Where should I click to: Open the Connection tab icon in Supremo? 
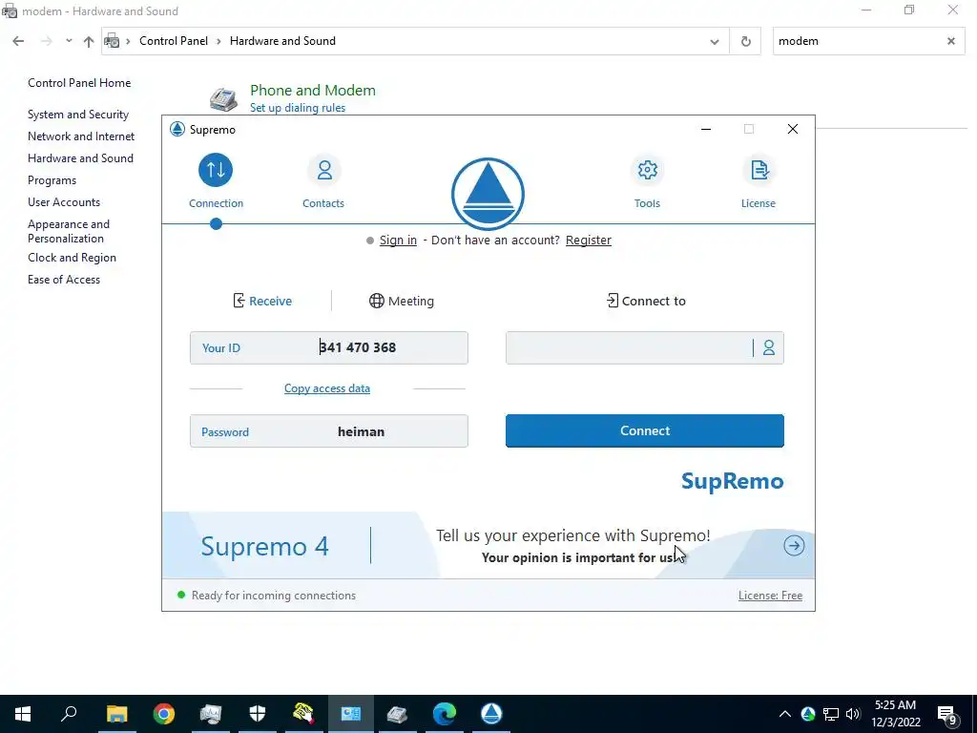click(216, 170)
